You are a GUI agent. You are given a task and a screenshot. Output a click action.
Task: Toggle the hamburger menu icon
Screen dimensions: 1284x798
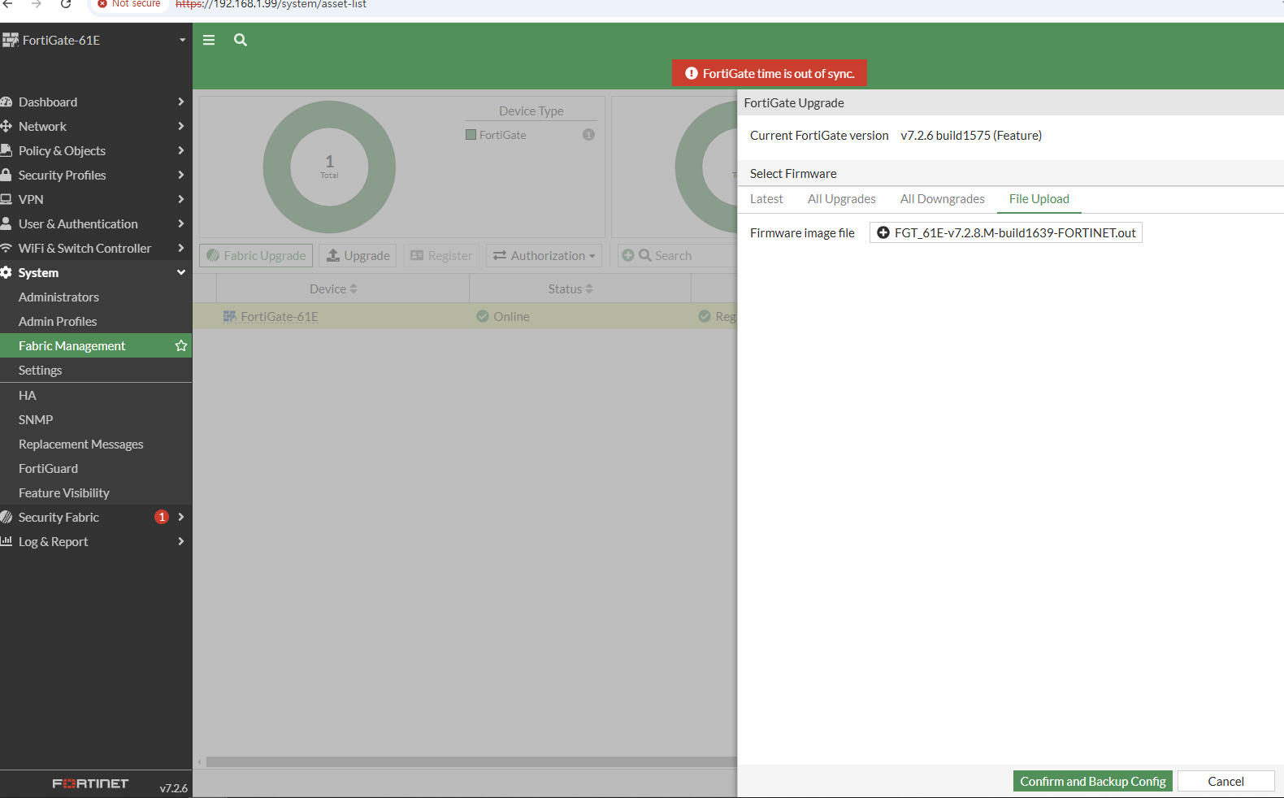click(209, 40)
